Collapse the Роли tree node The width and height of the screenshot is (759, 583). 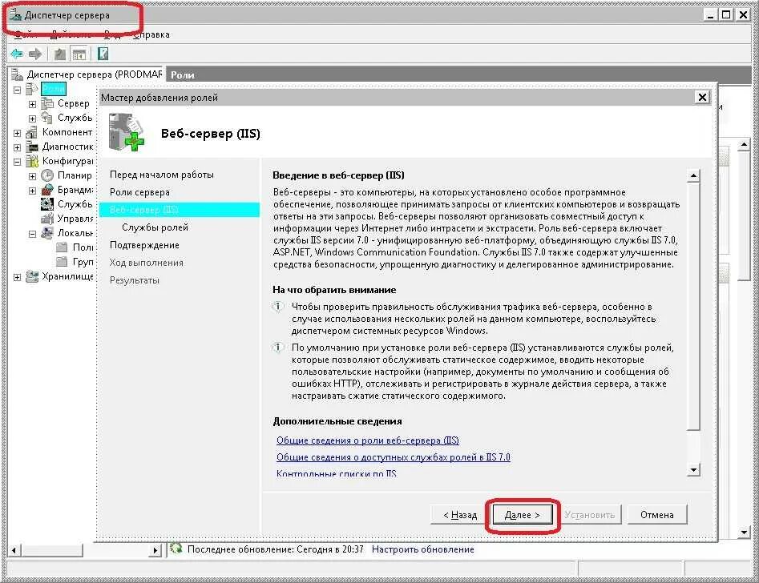tap(18, 90)
